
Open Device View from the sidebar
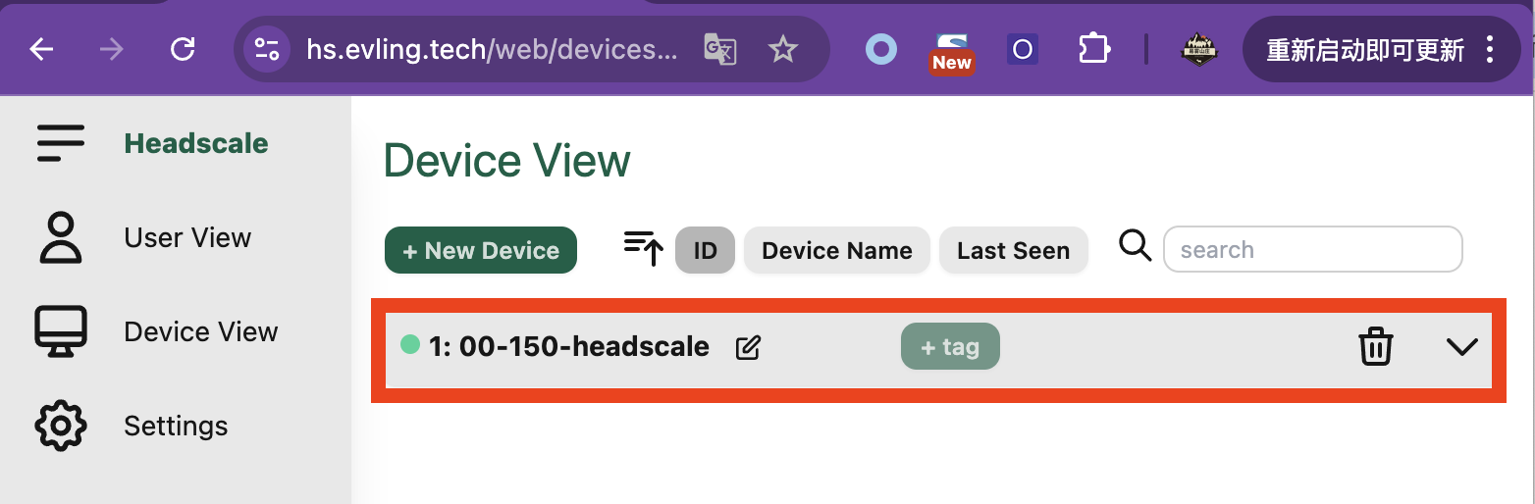click(x=201, y=331)
